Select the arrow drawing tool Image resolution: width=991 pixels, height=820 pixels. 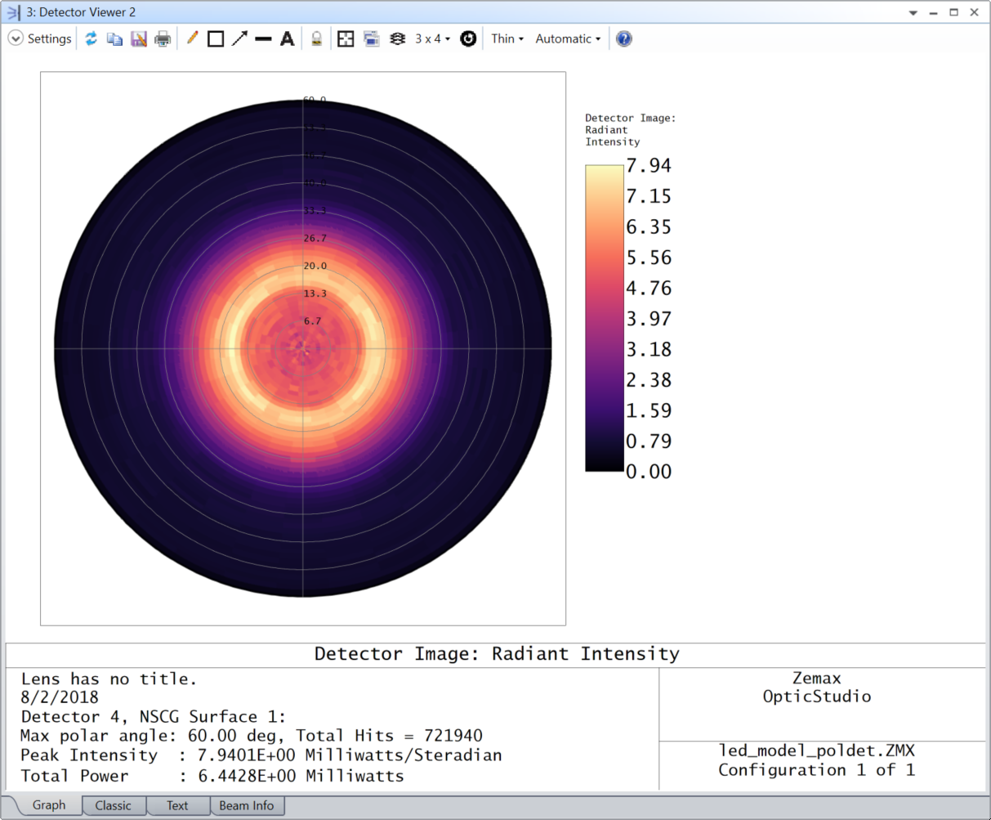[x=239, y=38]
